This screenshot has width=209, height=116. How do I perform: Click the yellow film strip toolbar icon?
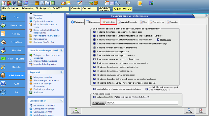pyautogui.click(x=140, y=3)
